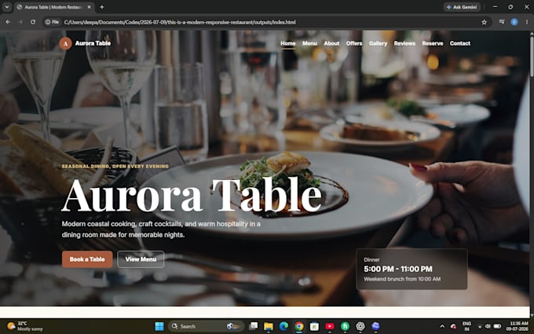Click the browser forward arrow
Image resolution: width=534 pixels, height=334 pixels.
point(20,22)
